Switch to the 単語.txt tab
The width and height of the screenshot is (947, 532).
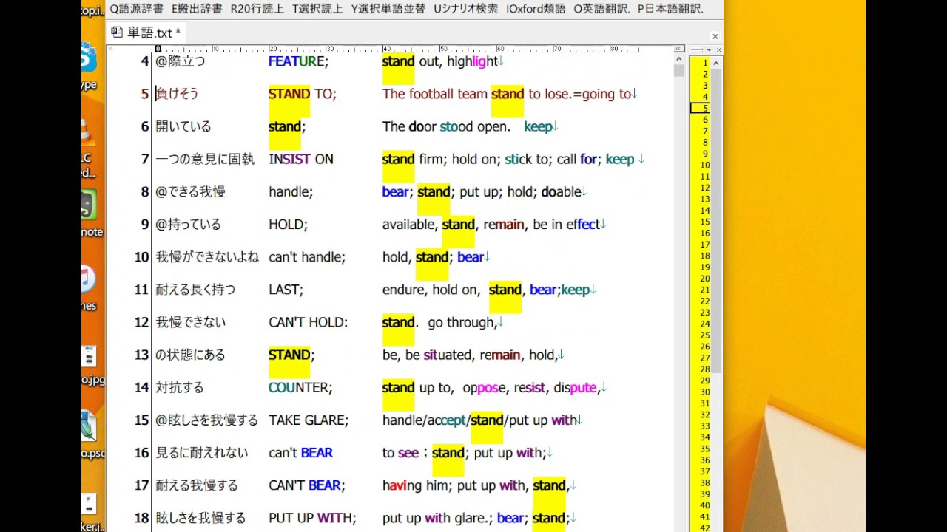(x=146, y=33)
